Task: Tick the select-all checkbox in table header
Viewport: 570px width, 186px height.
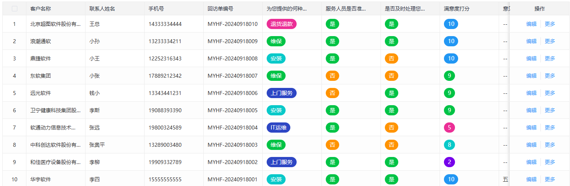Action: (15, 9)
